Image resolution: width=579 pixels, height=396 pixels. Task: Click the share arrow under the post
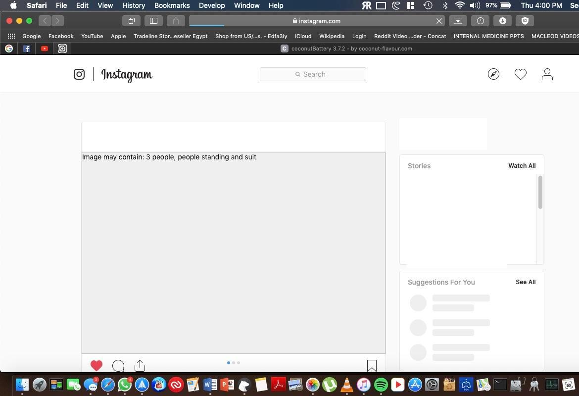tap(140, 365)
